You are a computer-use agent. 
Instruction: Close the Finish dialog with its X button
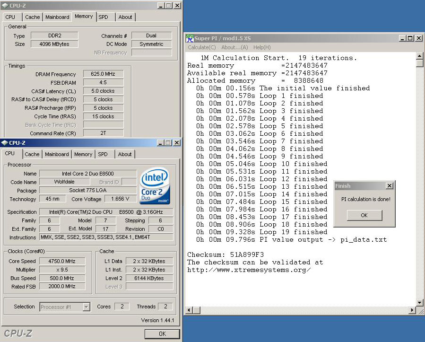390,186
